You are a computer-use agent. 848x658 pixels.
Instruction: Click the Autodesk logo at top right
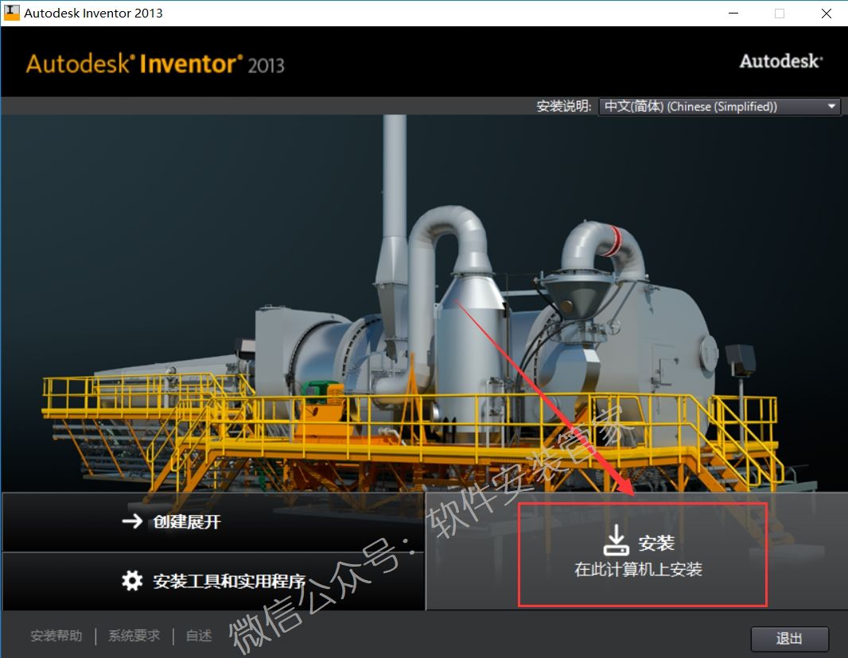point(780,60)
